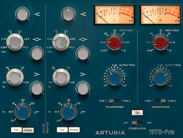Click the L/R label of Stereo Mode
This screenshot has width=183, height=138.
point(126,123)
